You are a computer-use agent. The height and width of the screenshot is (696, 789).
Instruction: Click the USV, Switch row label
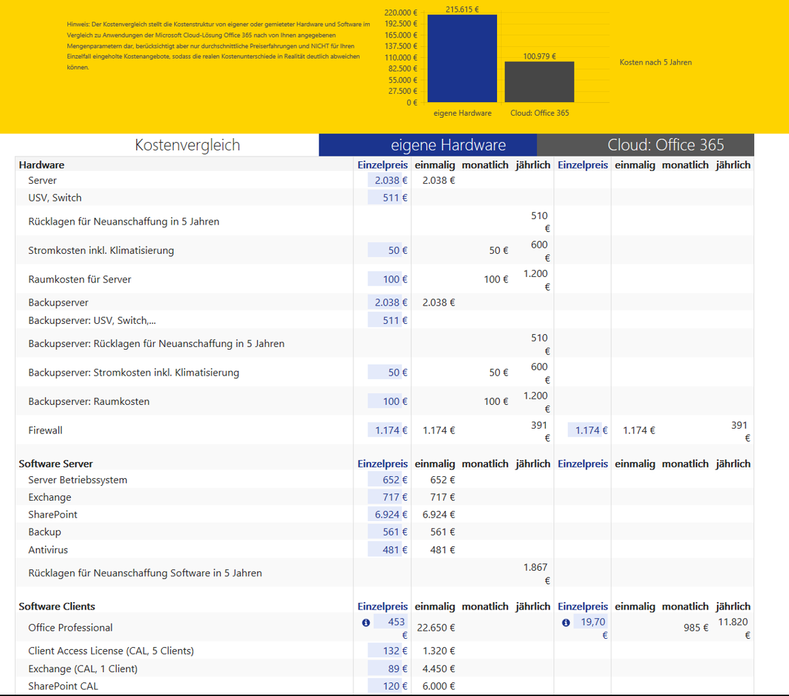pos(55,197)
